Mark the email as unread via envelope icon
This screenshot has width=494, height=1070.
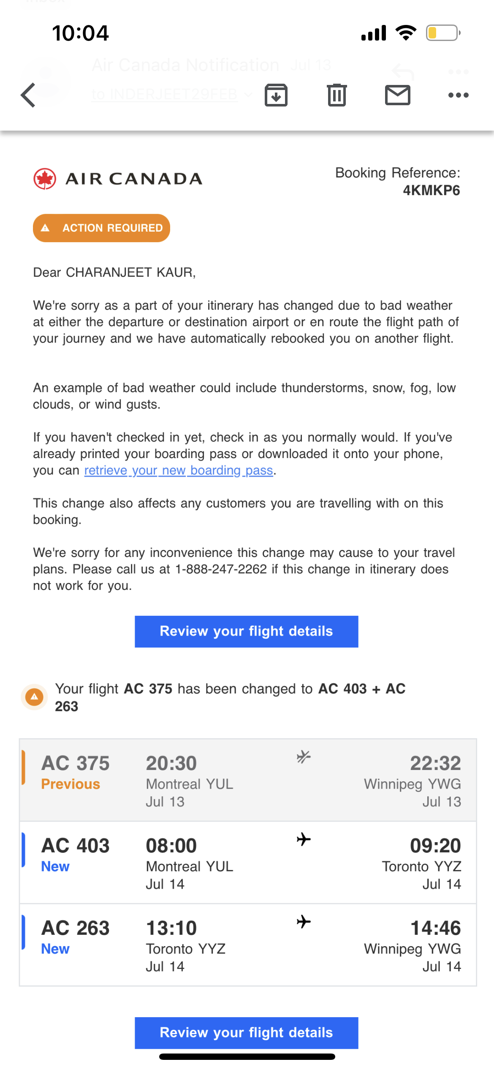click(396, 95)
